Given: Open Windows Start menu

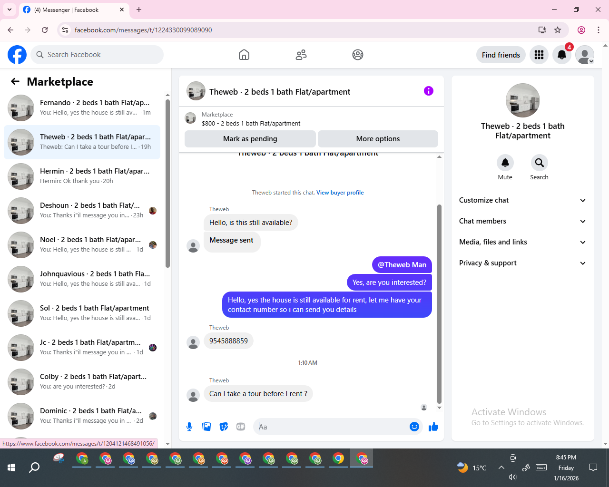Looking at the screenshot, I should (x=11, y=468).
